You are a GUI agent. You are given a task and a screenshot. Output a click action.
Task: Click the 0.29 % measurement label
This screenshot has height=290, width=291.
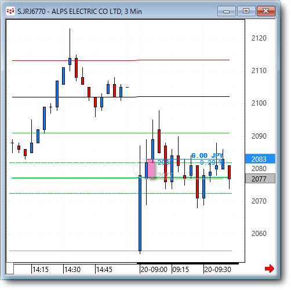coord(211,162)
